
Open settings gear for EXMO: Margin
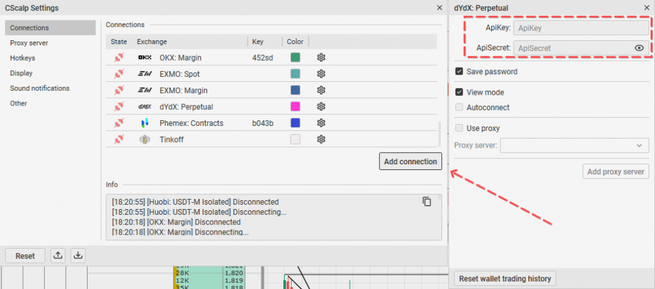click(x=321, y=90)
